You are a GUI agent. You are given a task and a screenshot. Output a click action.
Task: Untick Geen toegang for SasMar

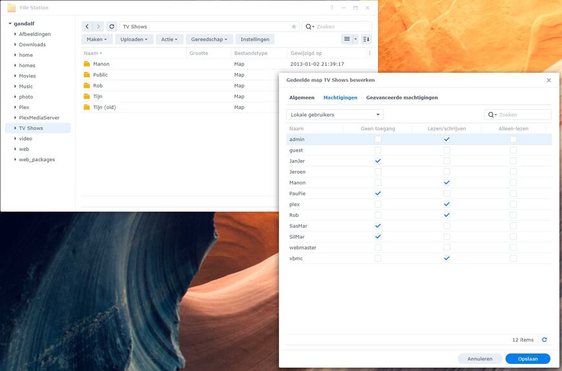[x=378, y=226]
